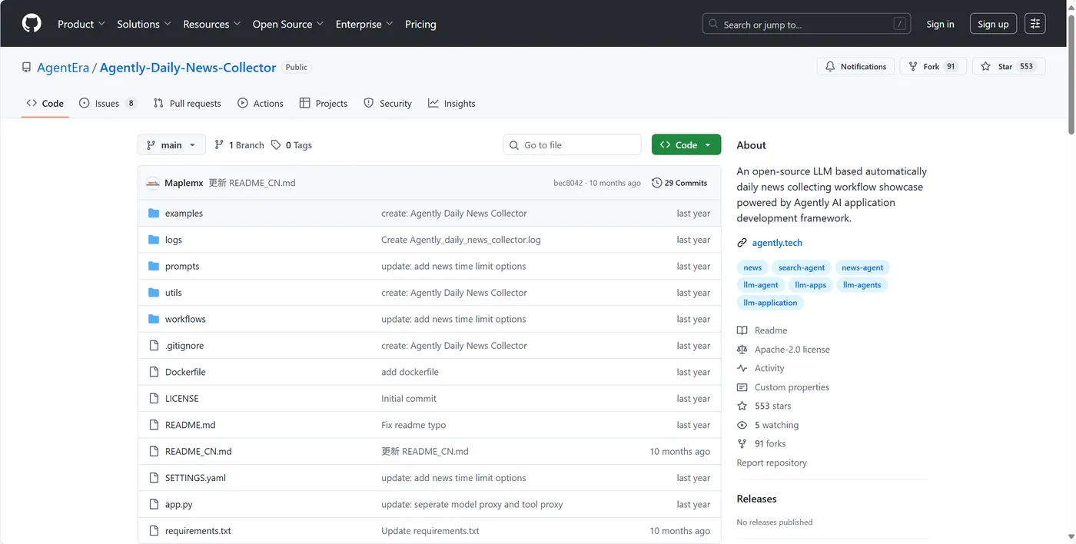The image size is (1076, 544).
Task: Open the commit history clock icon
Action: click(656, 183)
